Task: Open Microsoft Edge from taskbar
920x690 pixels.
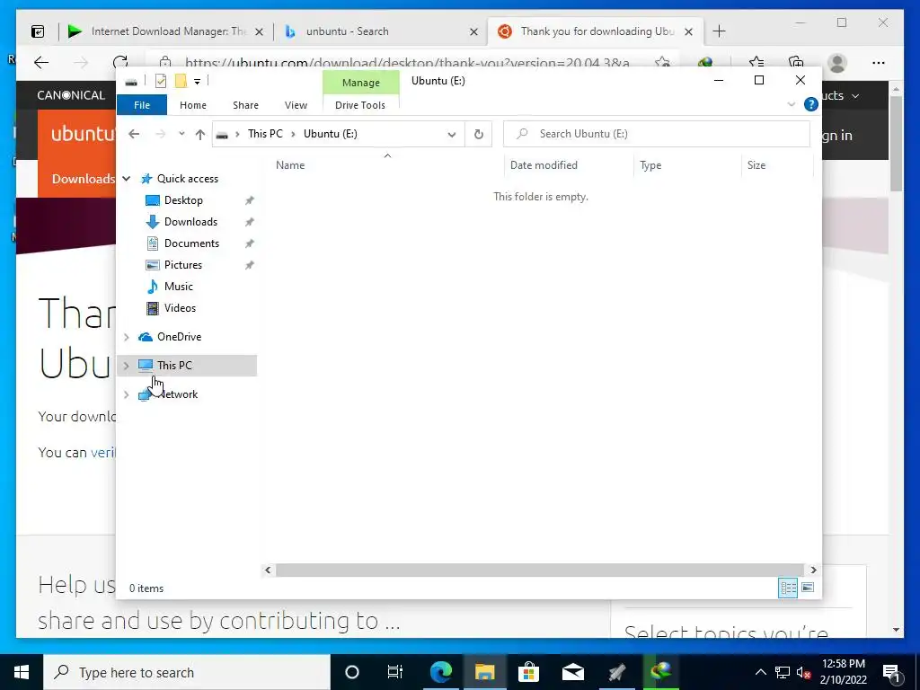Action: tap(440, 672)
